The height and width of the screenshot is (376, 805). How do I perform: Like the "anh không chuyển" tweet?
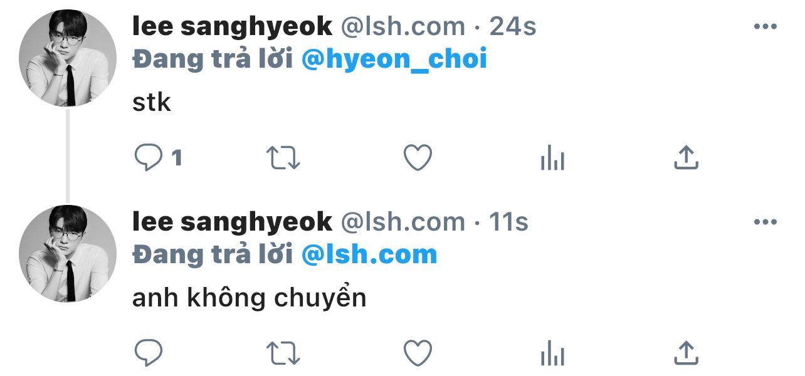click(x=418, y=353)
